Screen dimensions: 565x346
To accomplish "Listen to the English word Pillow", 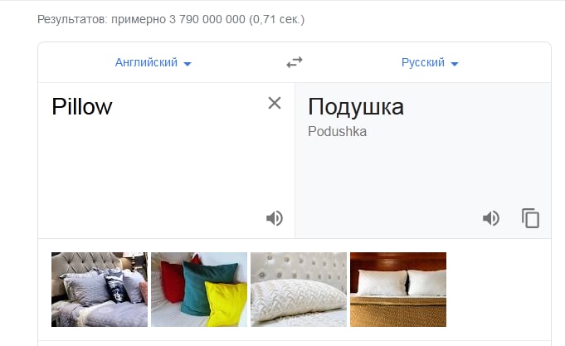I will tap(275, 218).
